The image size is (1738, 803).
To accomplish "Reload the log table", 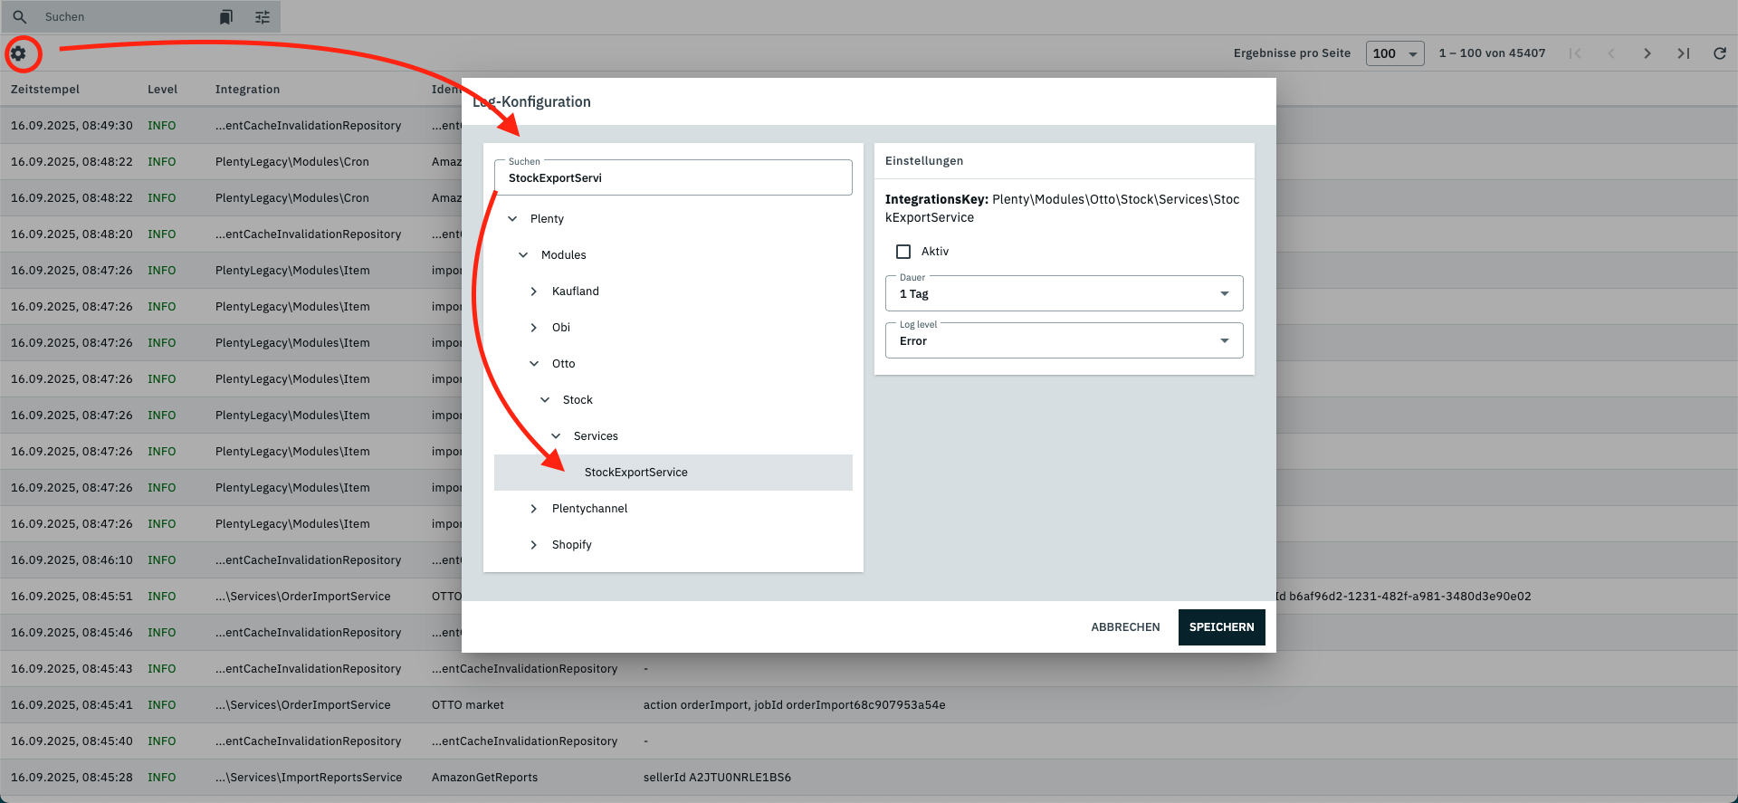I will pos(1719,53).
